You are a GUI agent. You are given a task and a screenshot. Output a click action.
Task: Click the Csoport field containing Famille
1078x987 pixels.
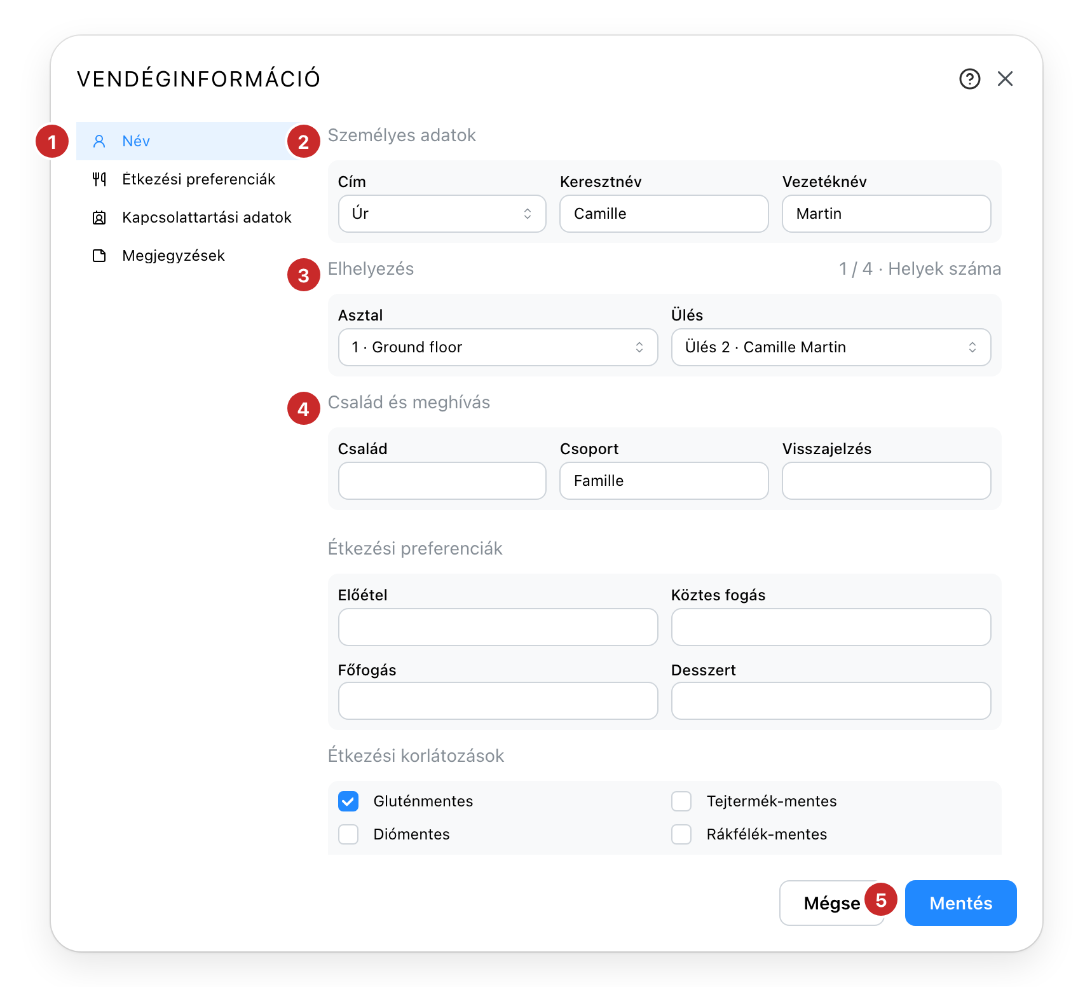tap(664, 481)
